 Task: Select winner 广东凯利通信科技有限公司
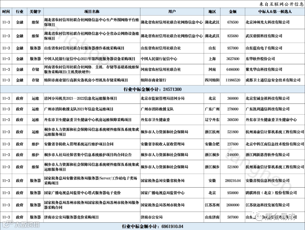point(267,109)
